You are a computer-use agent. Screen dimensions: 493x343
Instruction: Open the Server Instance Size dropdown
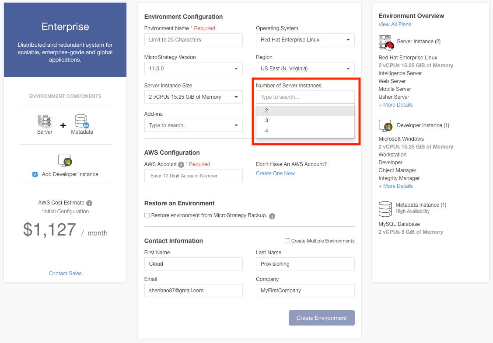193,97
